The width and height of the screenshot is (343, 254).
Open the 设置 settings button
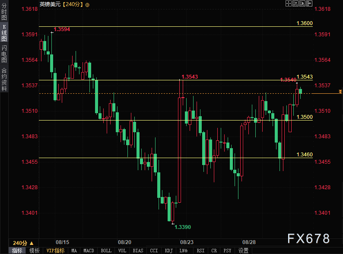243,251
